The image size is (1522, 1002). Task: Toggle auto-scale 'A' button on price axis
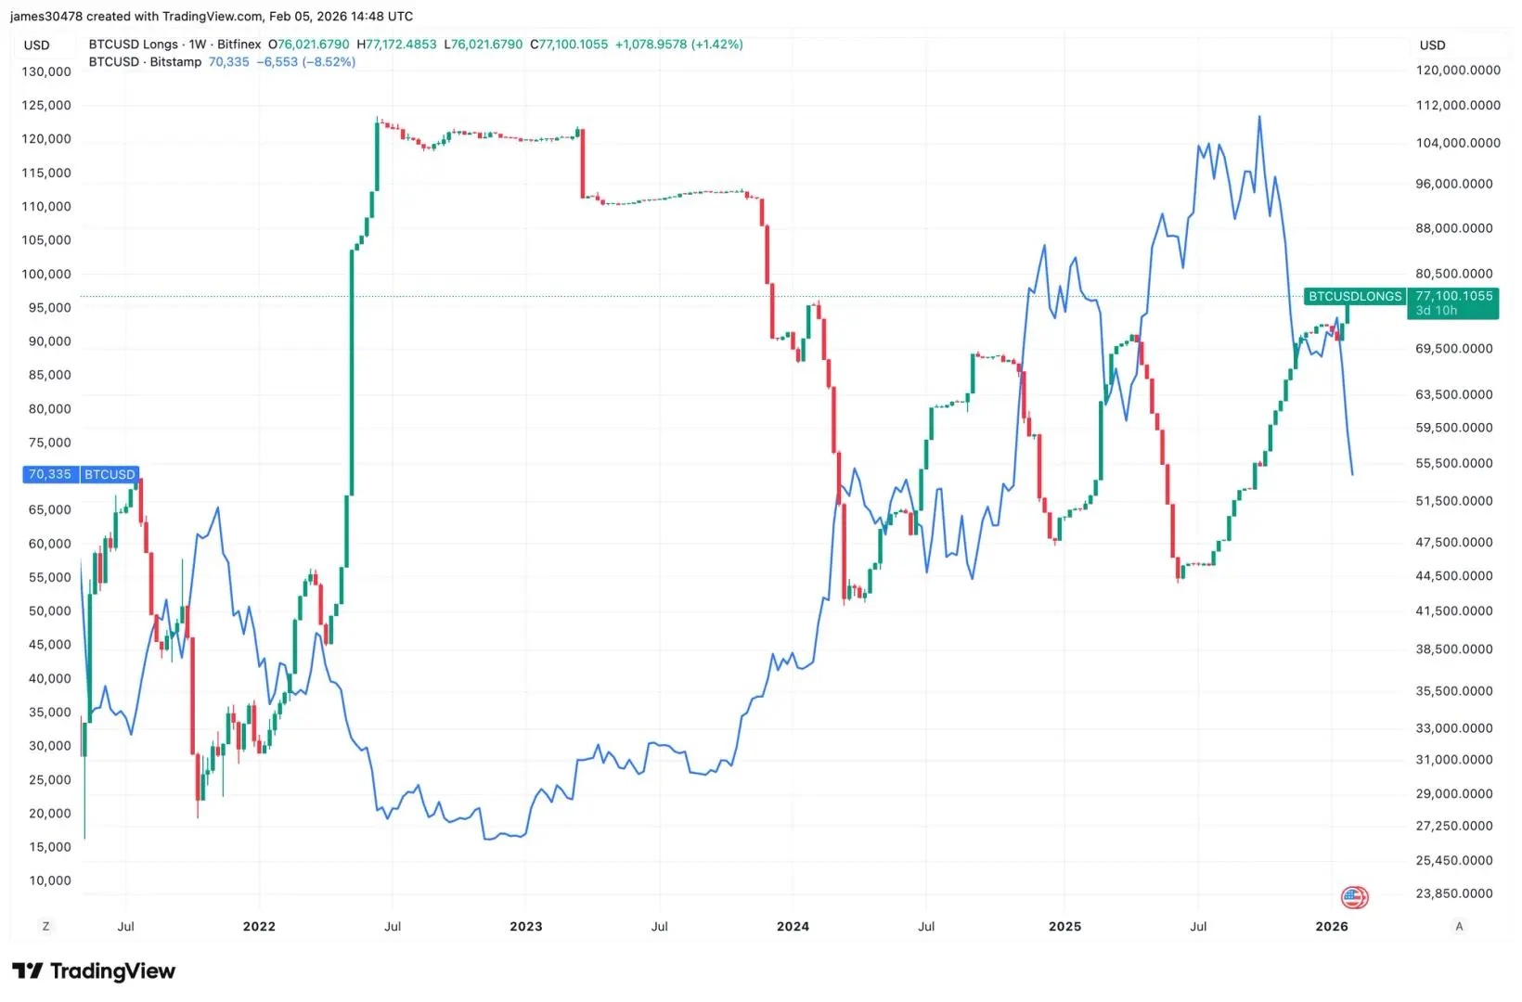pyautogui.click(x=1459, y=926)
